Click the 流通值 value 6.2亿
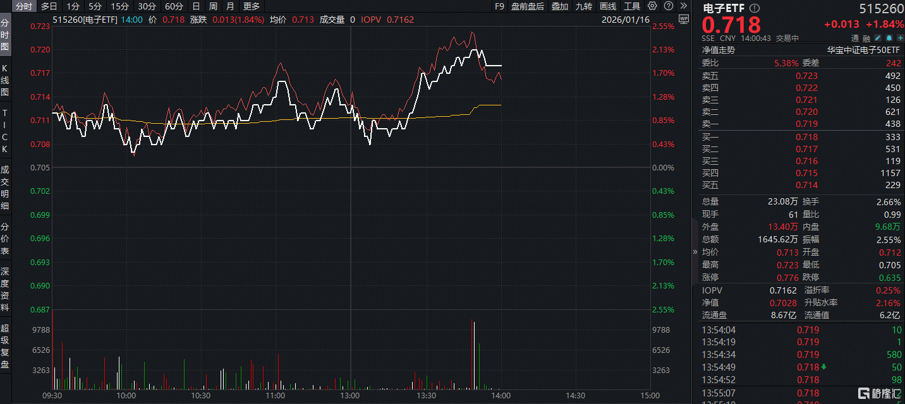Image resolution: width=905 pixels, height=404 pixels. point(889,315)
